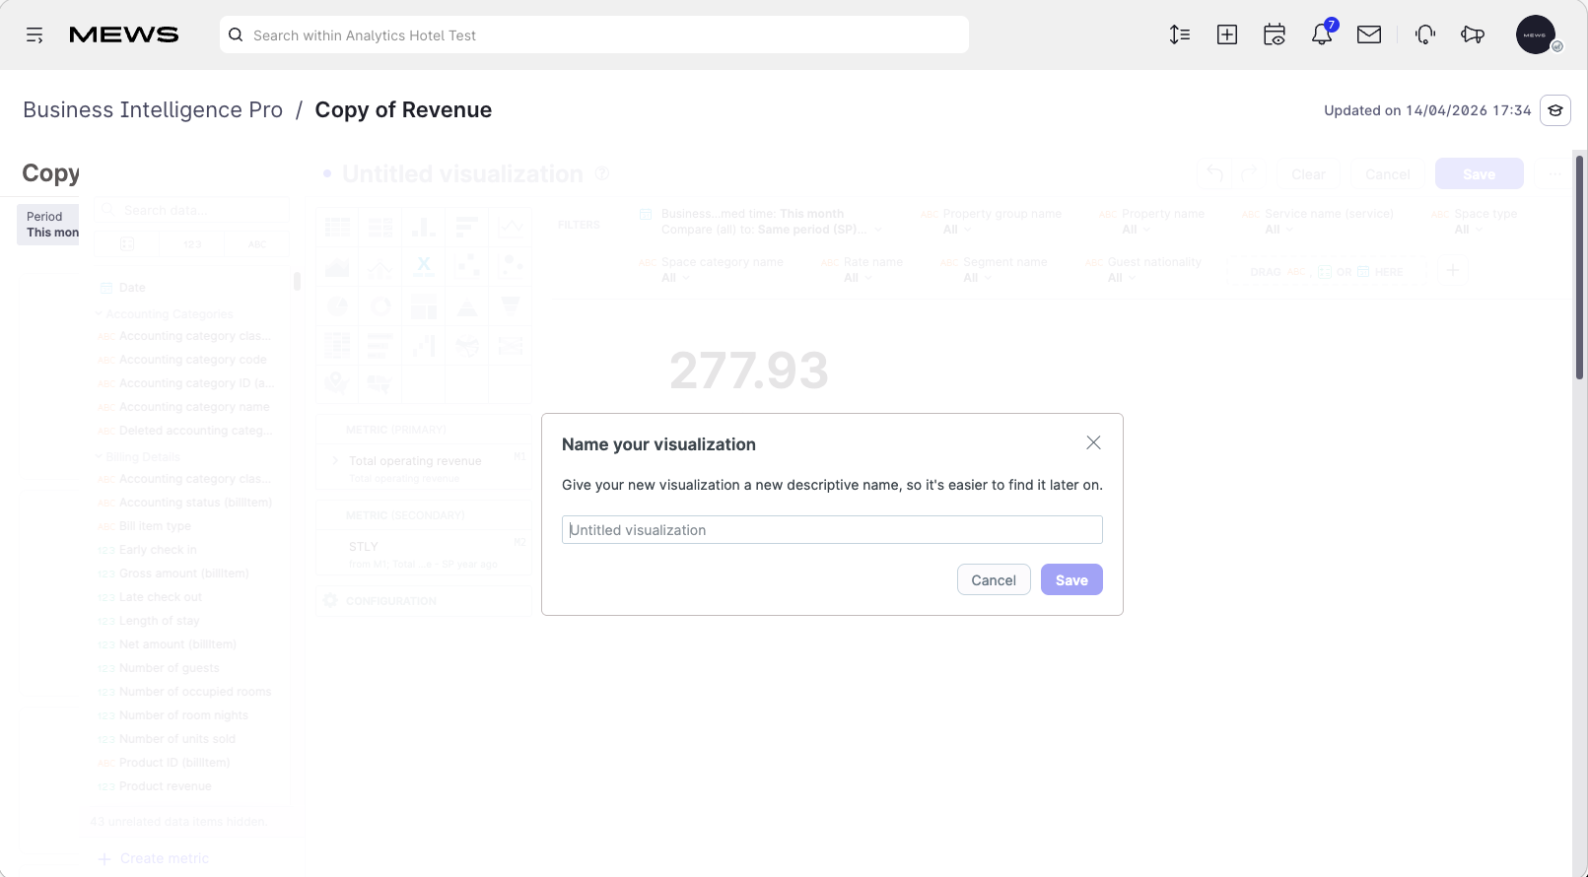Viewport: 1588px width, 877px height.
Task: Select the column chart visualization type
Action: [x=424, y=228]
